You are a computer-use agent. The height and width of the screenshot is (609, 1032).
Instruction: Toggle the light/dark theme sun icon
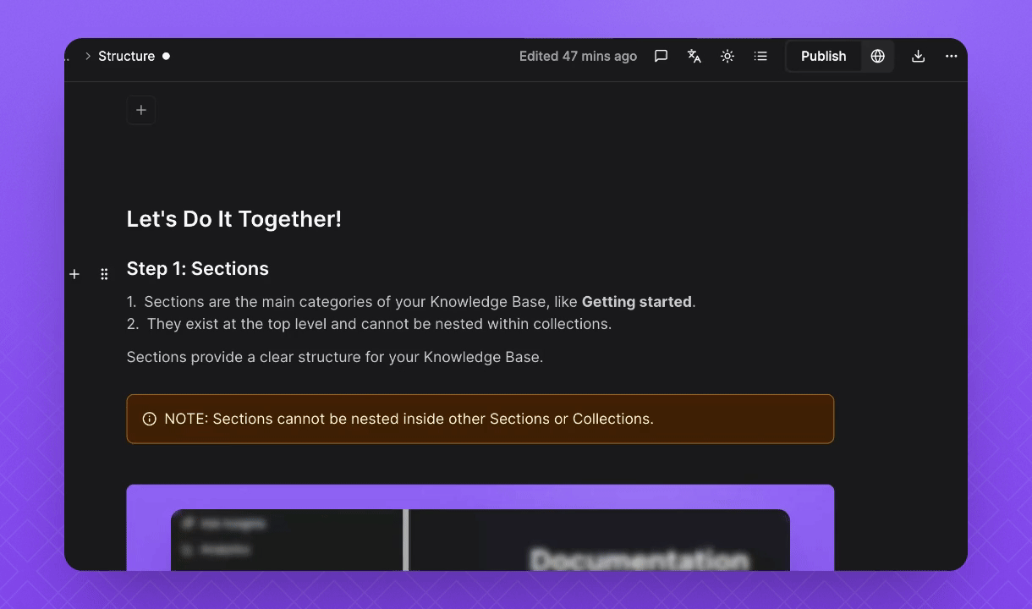point(727,56)
